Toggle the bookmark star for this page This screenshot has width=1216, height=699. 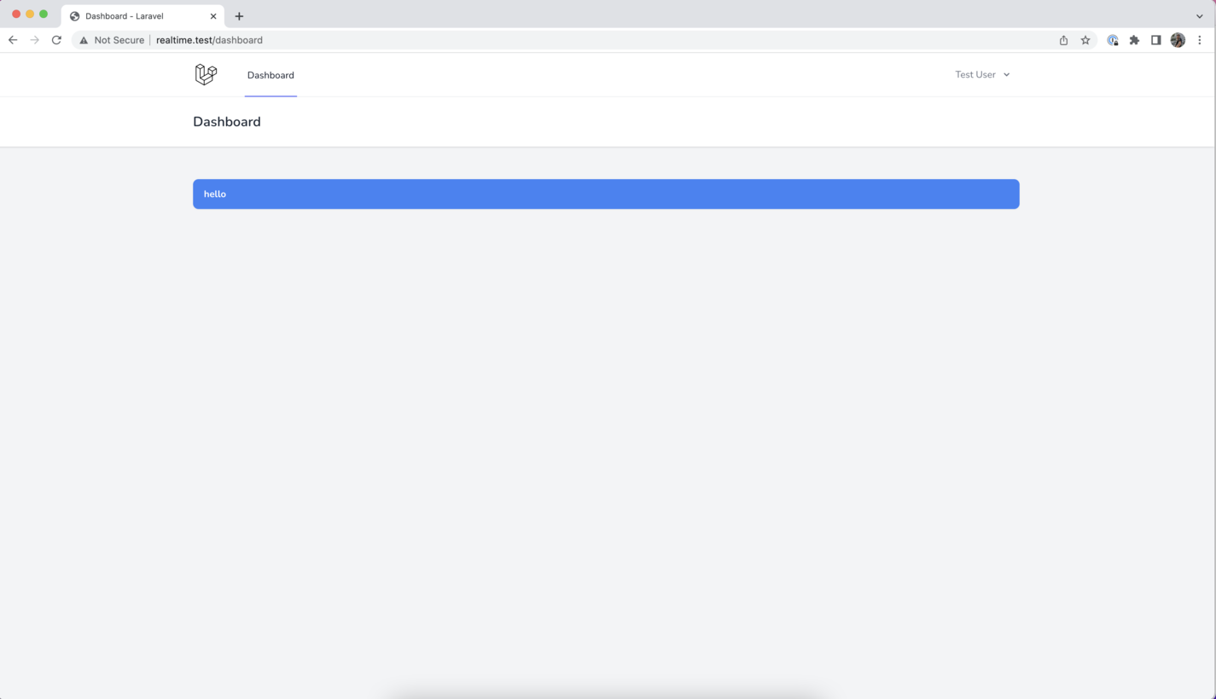pyautogui.click(x=1085, y=39)
